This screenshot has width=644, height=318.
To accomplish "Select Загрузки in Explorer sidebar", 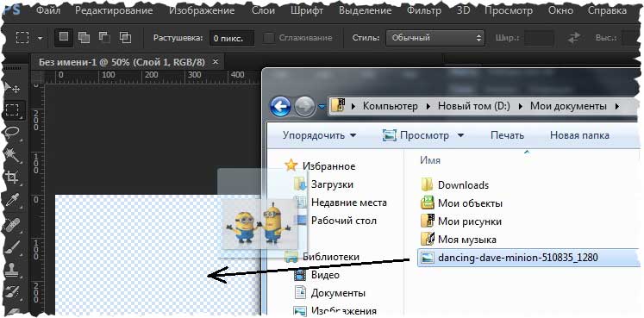I will click(332, 184).
